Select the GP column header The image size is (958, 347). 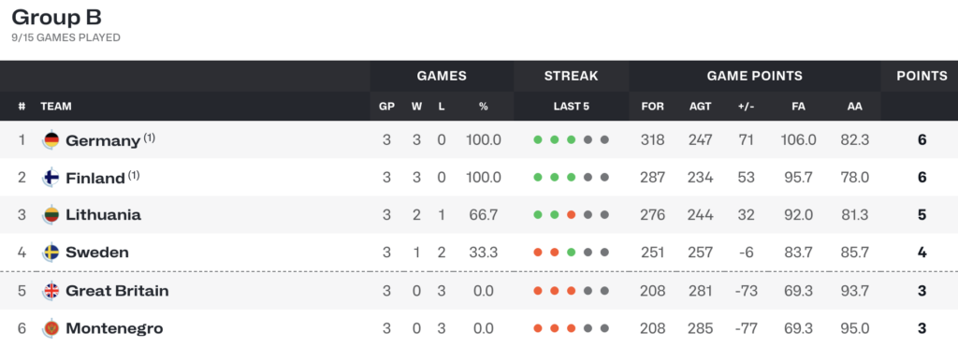point(386,107)
